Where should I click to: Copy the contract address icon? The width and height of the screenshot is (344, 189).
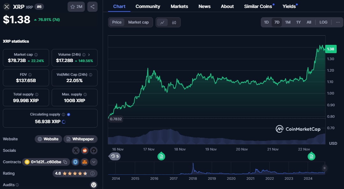[x=65, y=162]
